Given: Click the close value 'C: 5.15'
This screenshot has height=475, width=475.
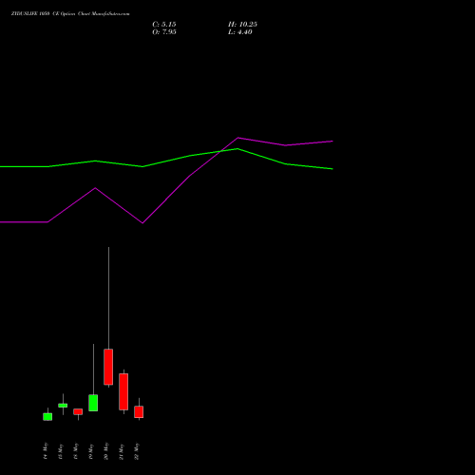Looking at the screenshot, I should click(x=164, y=25).
